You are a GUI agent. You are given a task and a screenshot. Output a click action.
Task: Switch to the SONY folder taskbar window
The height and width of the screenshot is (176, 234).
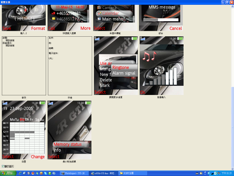(x=133, y=173)
